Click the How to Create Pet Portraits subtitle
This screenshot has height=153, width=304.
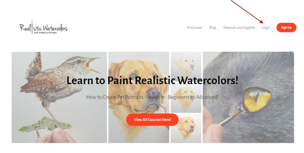(x=152, y=97)
